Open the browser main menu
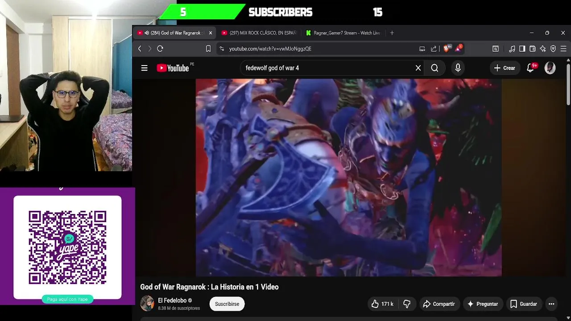Viewport: 571px width, 321px height. [x=563, y=49]
